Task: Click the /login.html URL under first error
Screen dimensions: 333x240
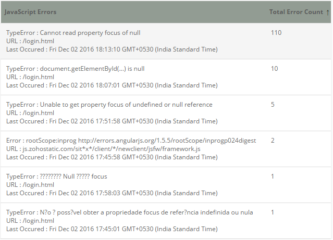Action: 30,41
